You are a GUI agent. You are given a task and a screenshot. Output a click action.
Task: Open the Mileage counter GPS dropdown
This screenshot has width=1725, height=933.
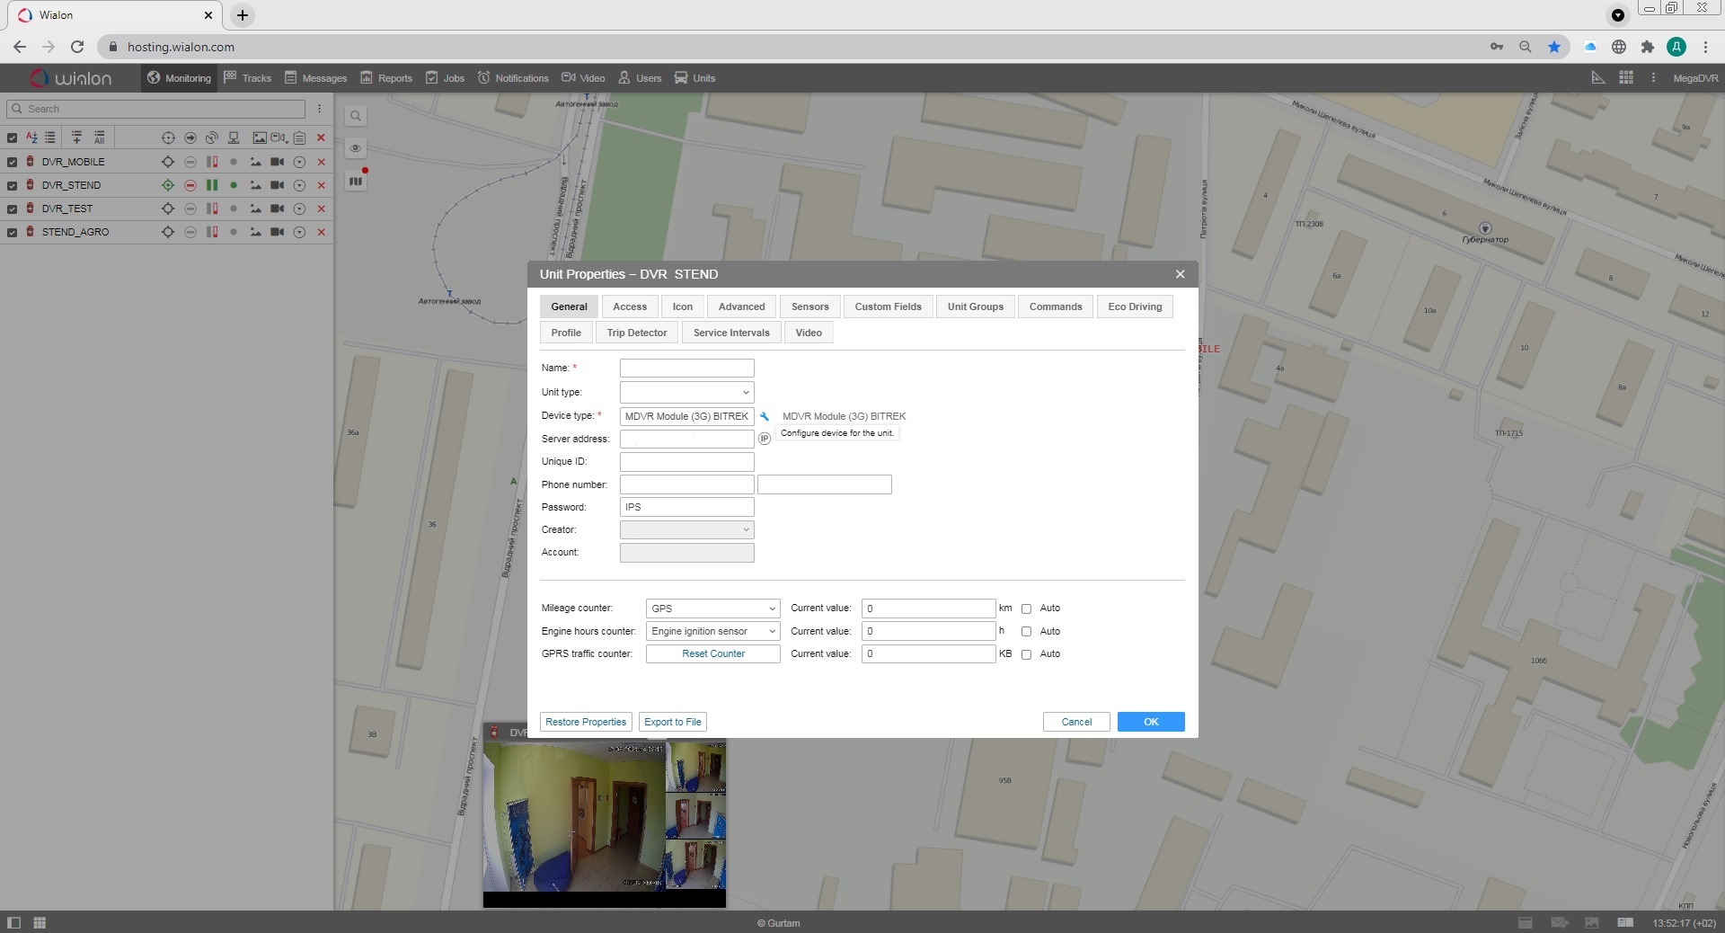tap(712, 609)
